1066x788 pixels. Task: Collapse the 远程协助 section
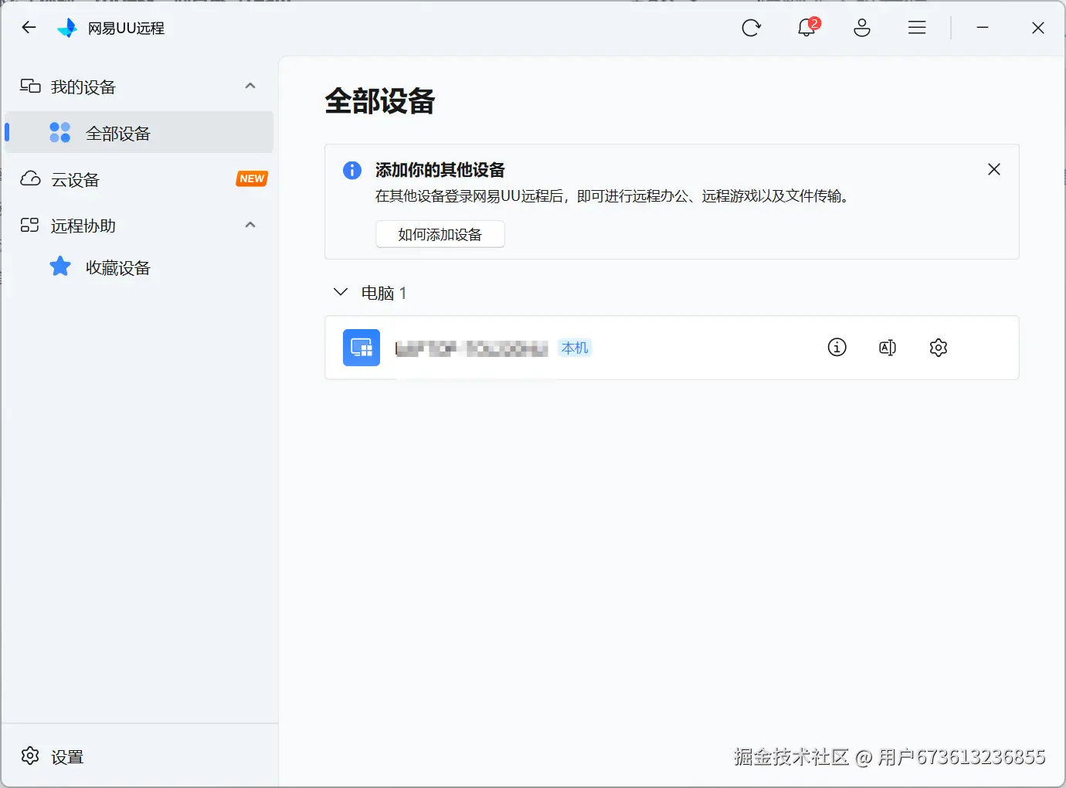coord(250,225)
